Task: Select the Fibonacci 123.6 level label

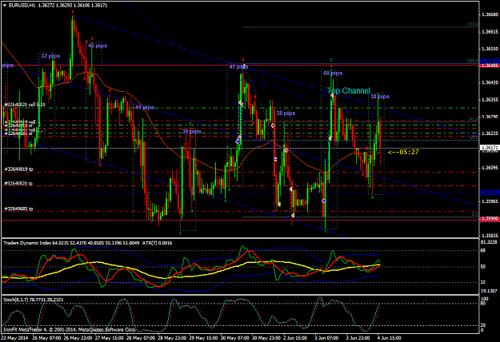Action: (x=473, y=25)
